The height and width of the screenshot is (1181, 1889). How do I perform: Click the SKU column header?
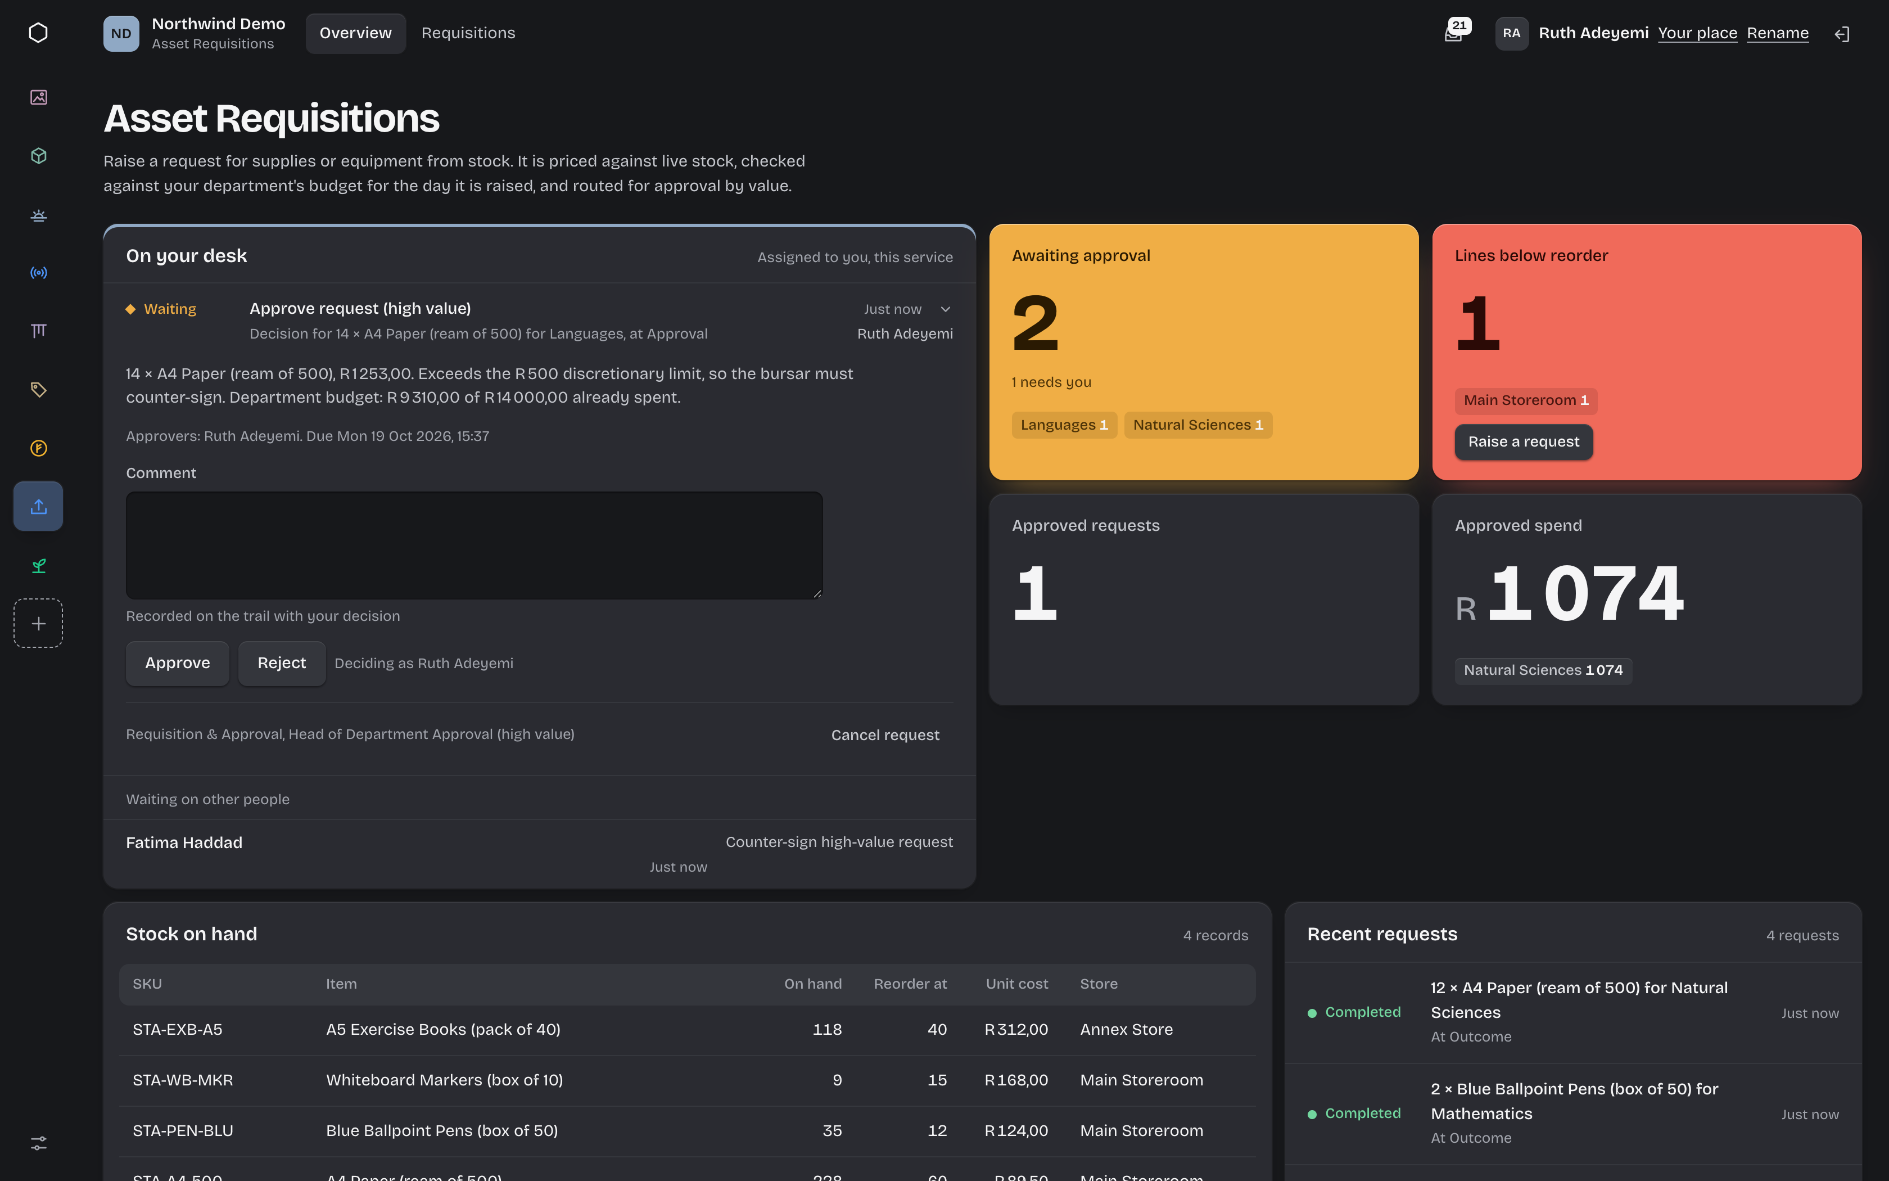click(147, 984)
